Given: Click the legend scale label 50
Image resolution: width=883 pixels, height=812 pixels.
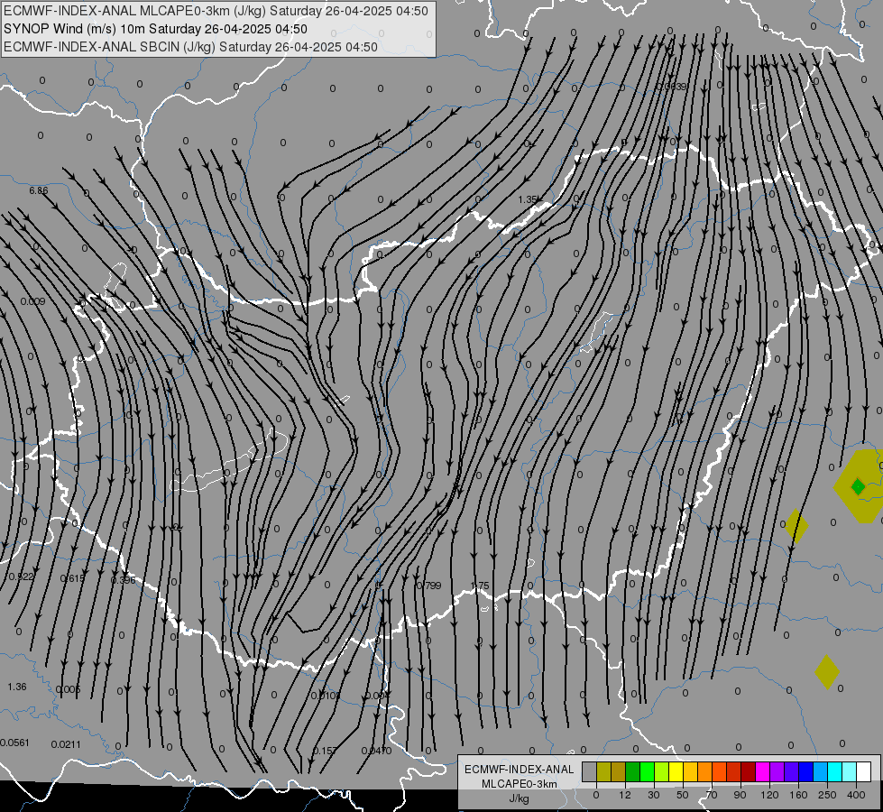Looking at the screenshot, I should [x=683, y=795].
